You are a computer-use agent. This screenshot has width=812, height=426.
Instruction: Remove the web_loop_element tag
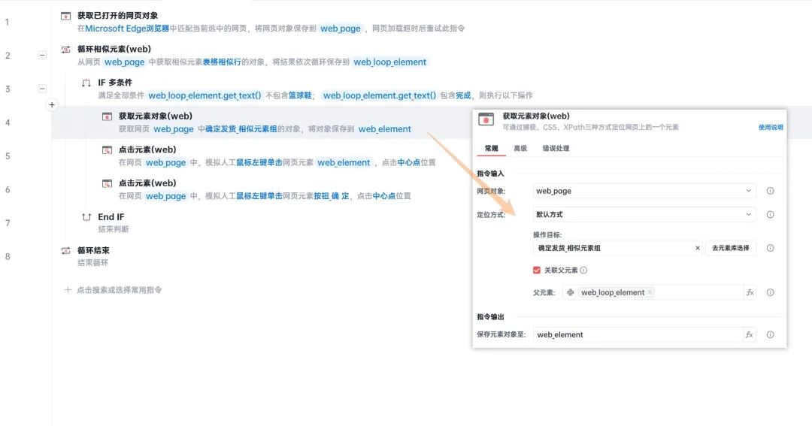point(650,292)
